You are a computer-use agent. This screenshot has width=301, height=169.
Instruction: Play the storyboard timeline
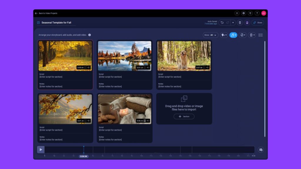41,150
